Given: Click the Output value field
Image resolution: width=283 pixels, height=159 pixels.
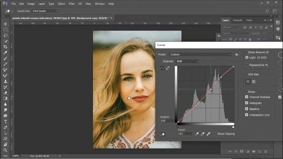Looking at the screenshot, I should (167, 121).
